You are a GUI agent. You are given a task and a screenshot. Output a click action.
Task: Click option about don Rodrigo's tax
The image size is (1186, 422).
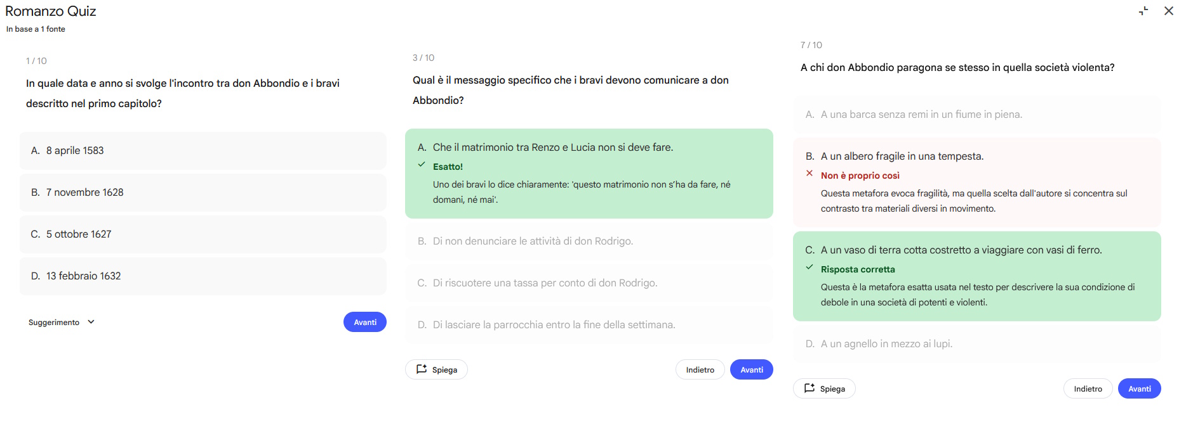pyautogui.click(x=589, y=283)
